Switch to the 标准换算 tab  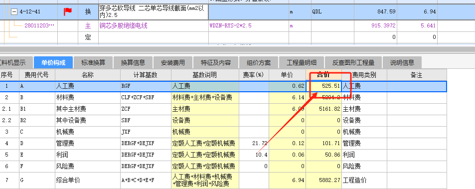(x=93, y=63)
